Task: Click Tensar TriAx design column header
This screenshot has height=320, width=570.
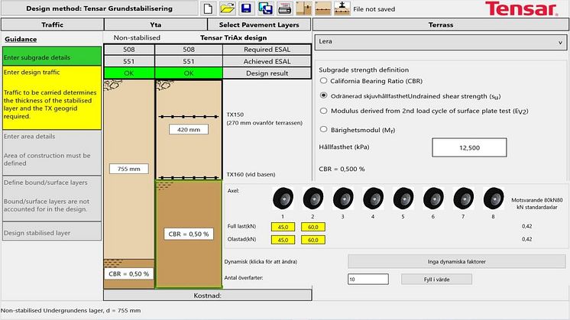Action: click(233, 37)
